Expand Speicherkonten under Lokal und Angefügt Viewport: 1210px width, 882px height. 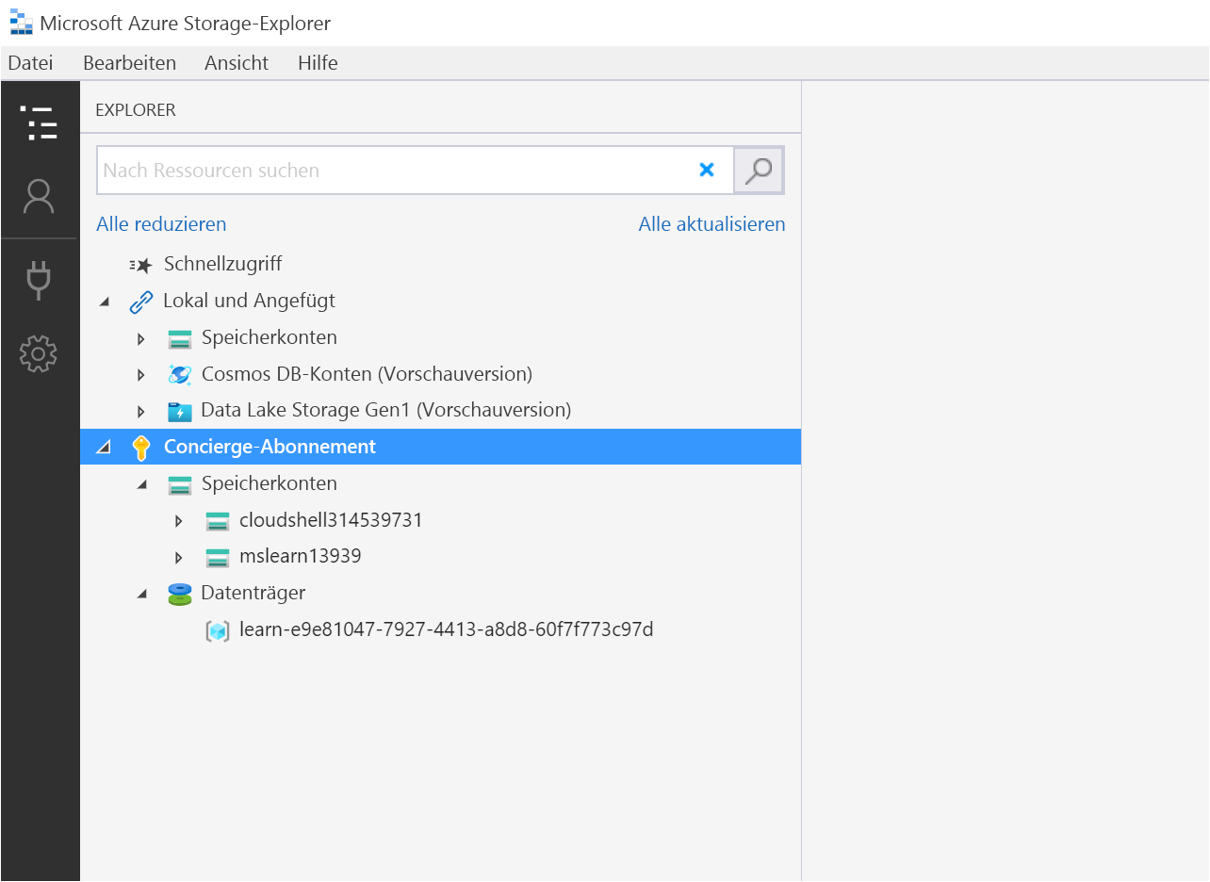(141, 338)
